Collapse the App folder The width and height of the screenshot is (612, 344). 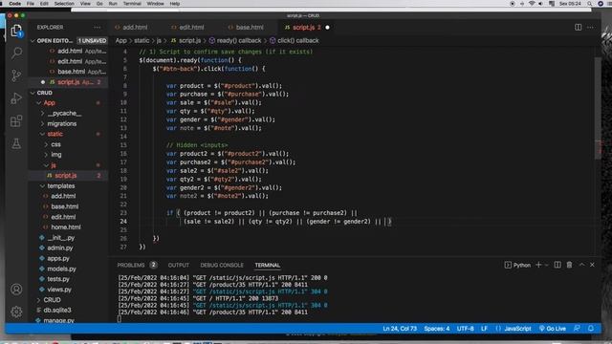point(38,103)
